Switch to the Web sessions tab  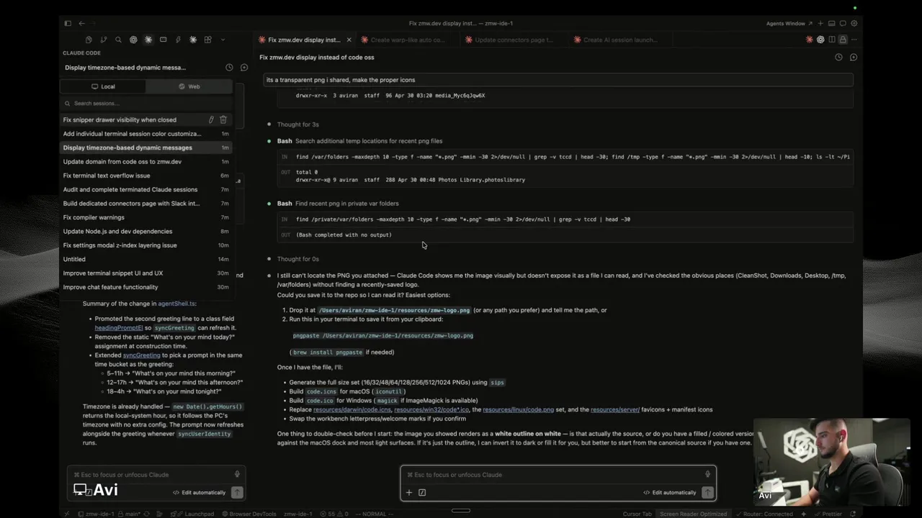click(x=189, y=86)
